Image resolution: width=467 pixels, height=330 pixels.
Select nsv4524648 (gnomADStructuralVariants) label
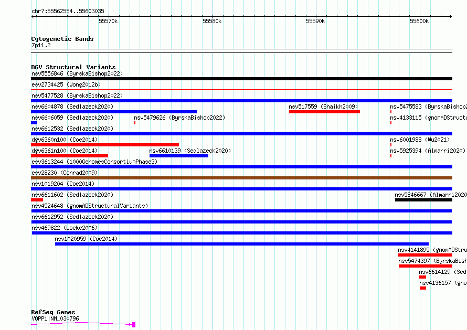[x=90, y=206]
